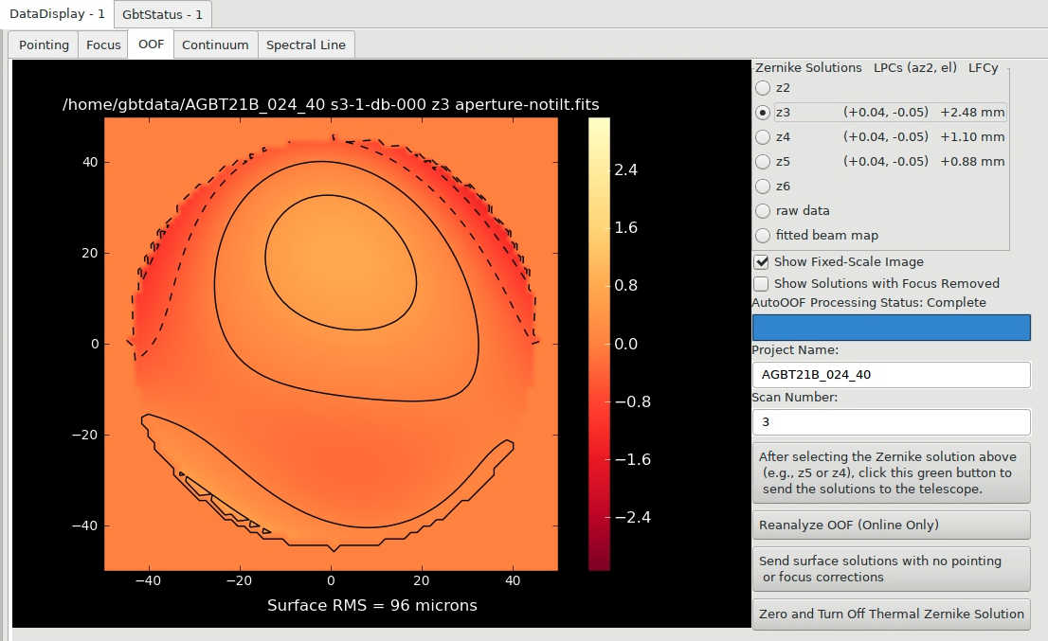Click the green send solutions to telescope button
The width and height of the screenshot is (1048, 641).
coord(891,472)
